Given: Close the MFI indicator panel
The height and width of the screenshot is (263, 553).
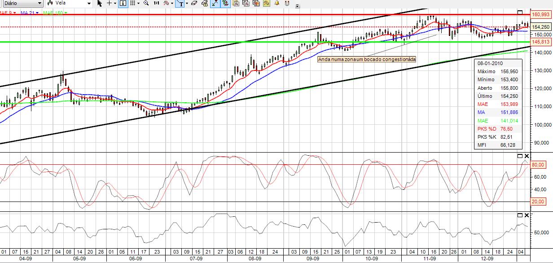Looking at the screenshot, I should [527, 215].
